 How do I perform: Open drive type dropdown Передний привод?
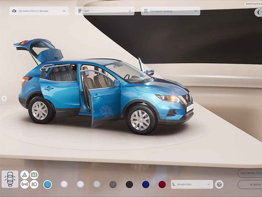[171, 11]
